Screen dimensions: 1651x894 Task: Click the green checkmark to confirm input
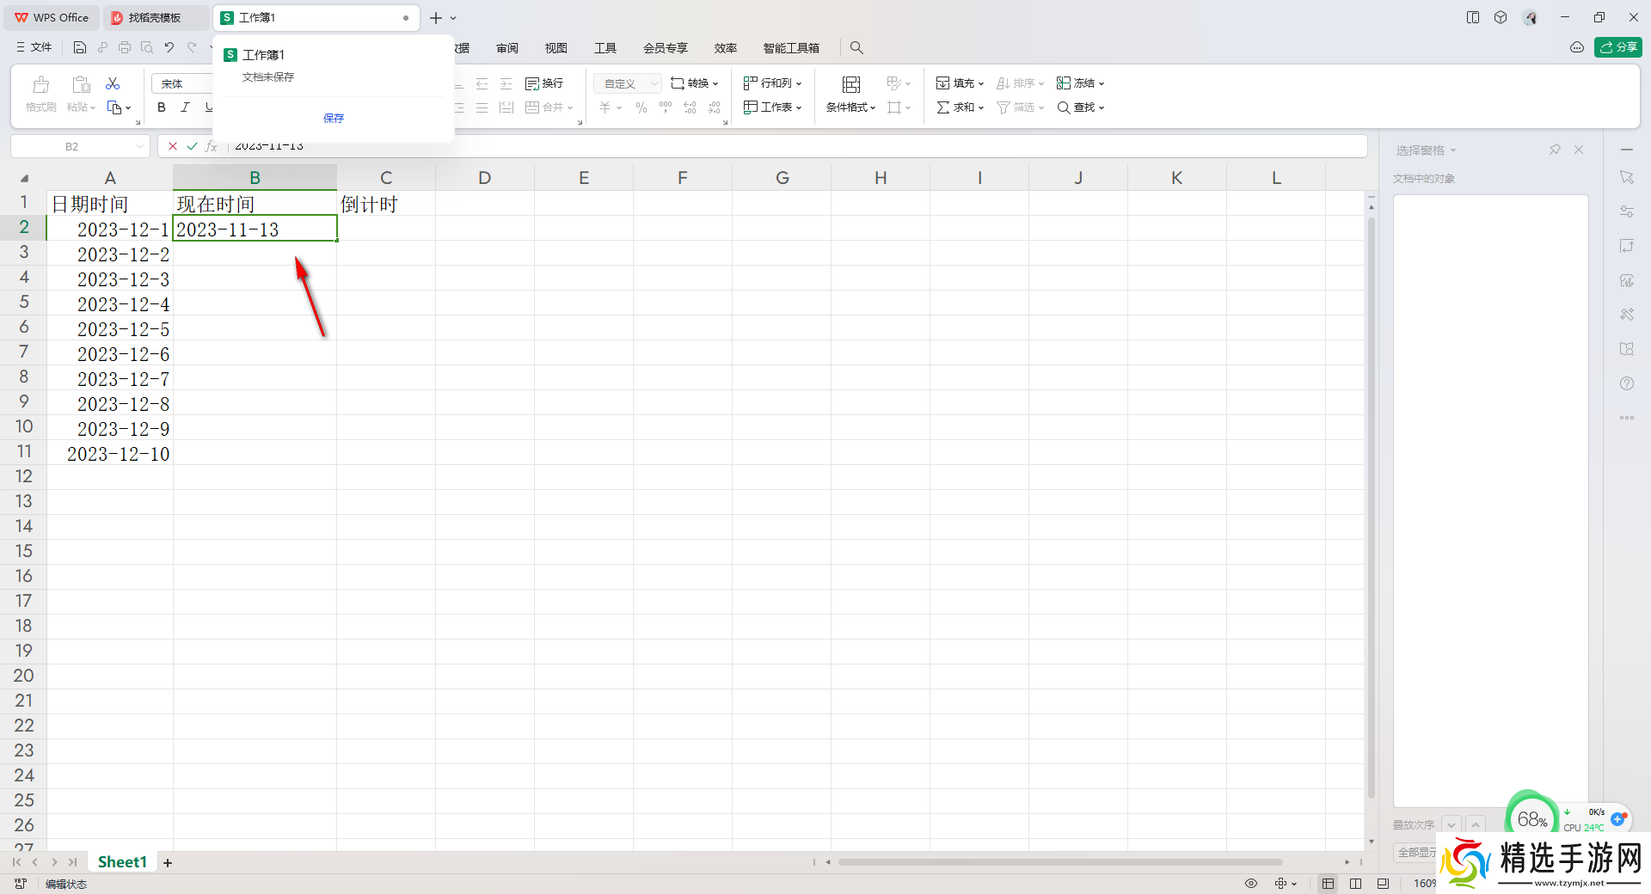click(x=192, y=146)
